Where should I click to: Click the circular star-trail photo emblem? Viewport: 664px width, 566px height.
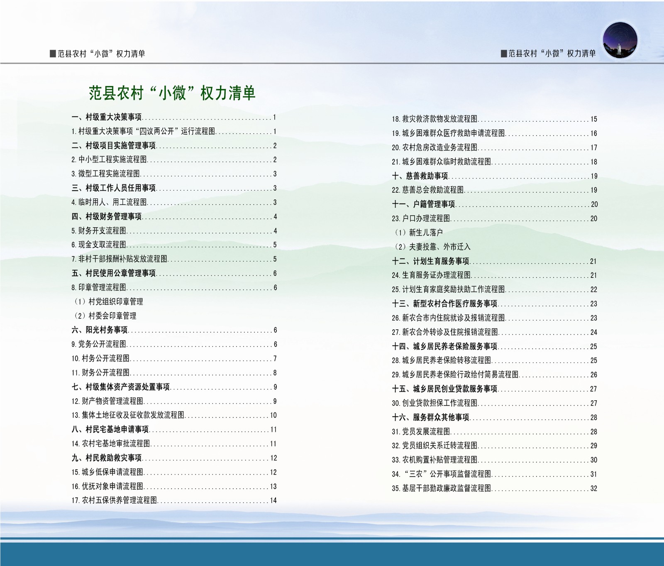click(620, 41)
